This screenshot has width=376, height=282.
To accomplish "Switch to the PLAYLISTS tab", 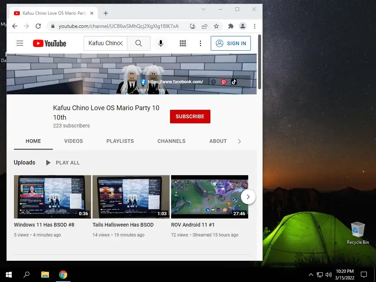I will click(120, 141).
